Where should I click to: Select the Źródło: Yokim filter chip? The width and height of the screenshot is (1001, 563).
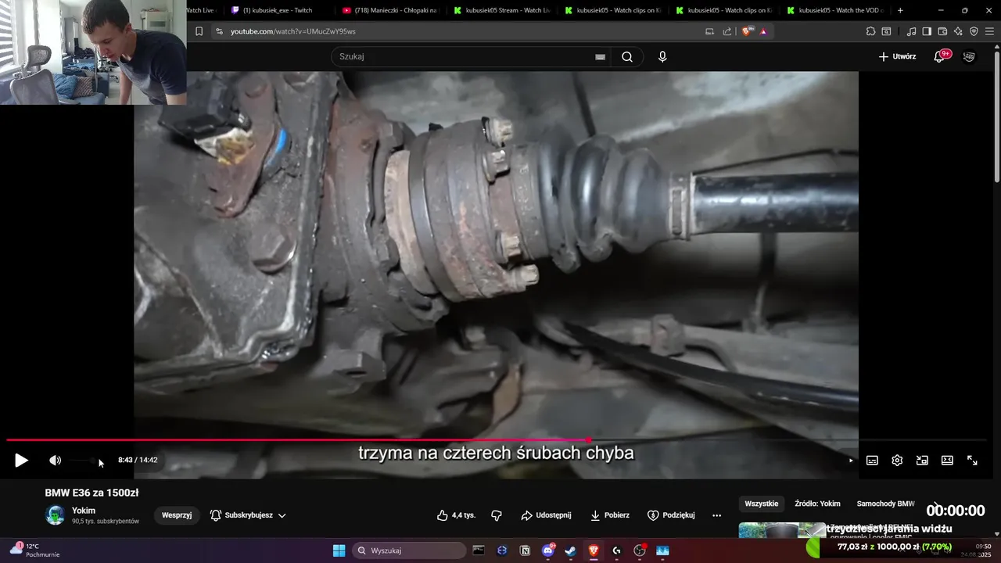817,504
